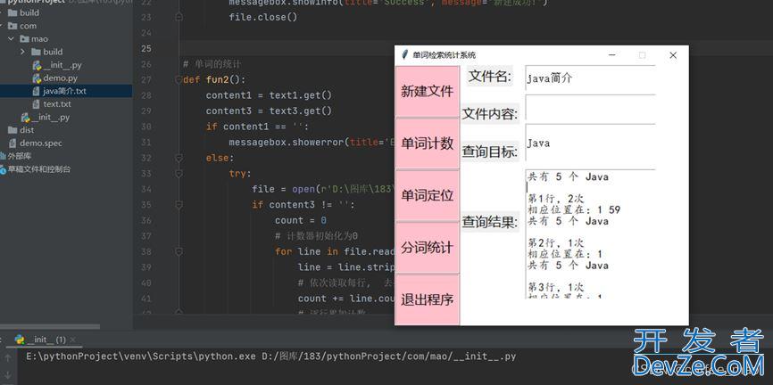Click on 'file.close()' code line
This screenshot has width=773, height=385.
263,17
